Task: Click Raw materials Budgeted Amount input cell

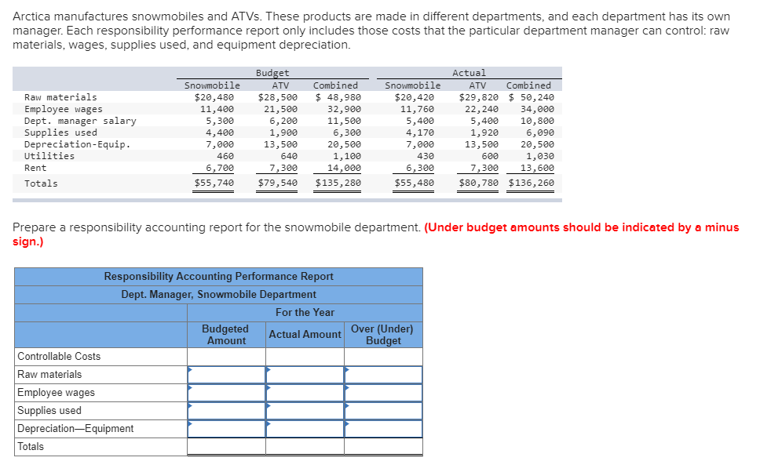Action: [226, 375]
